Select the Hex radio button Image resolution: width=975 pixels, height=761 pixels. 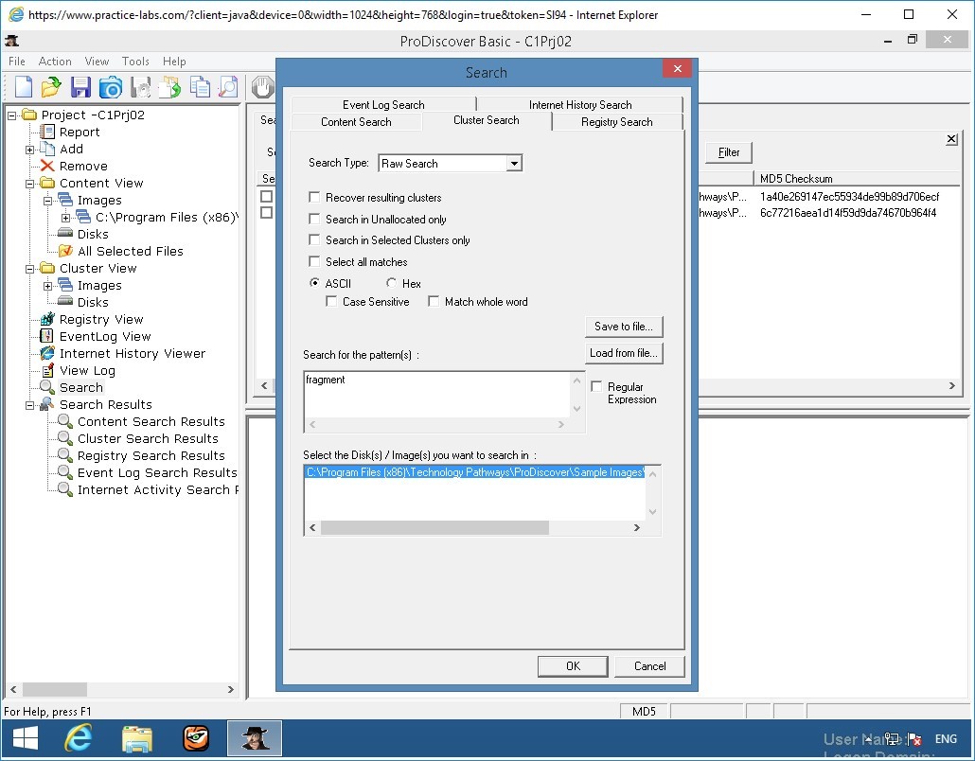point(391,283)
